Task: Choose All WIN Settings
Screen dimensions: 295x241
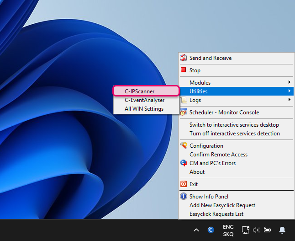Action: click(x=146, y=109)
